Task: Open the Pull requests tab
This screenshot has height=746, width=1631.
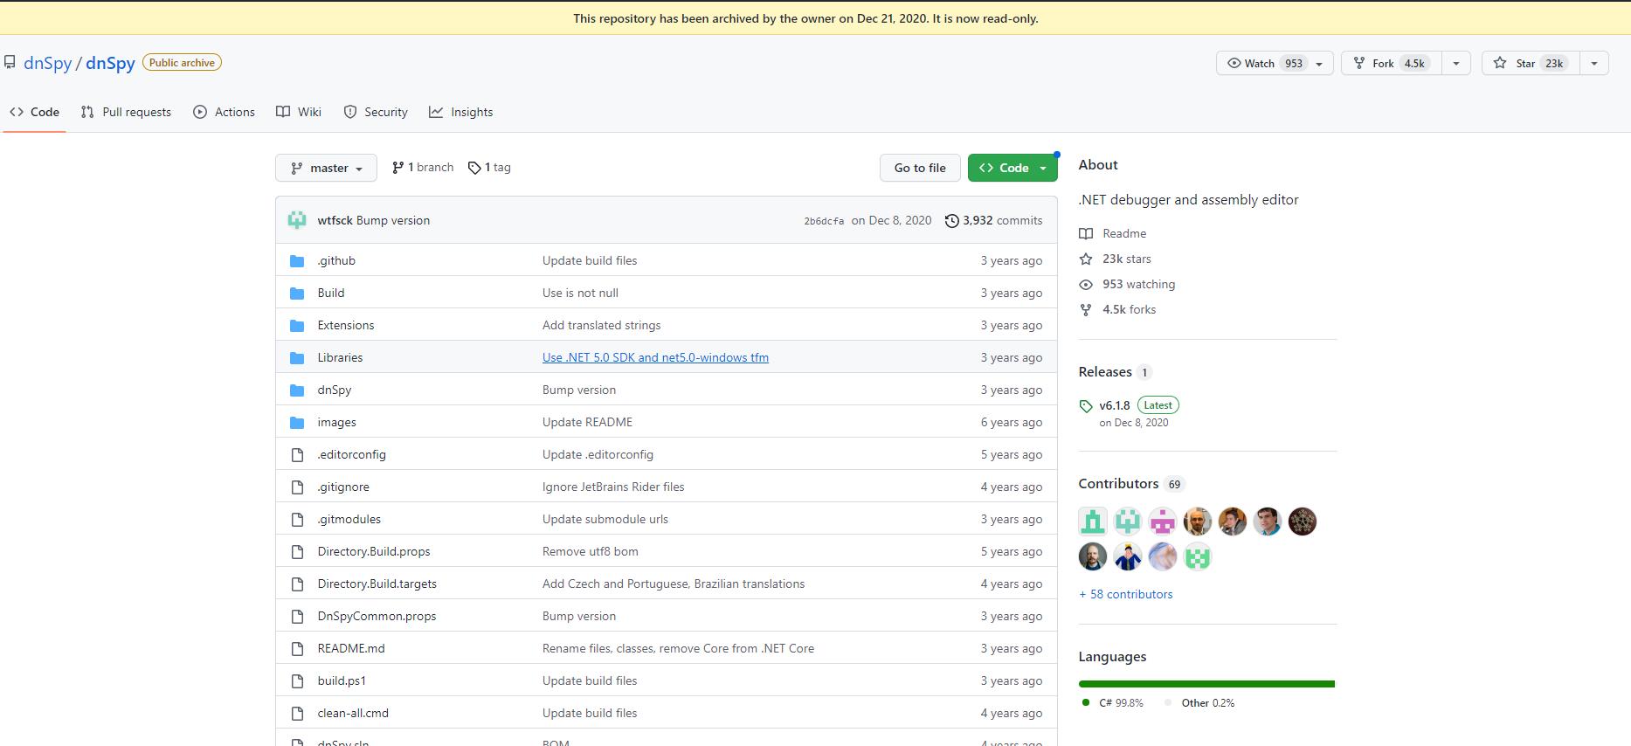Action: coord(126,112)
